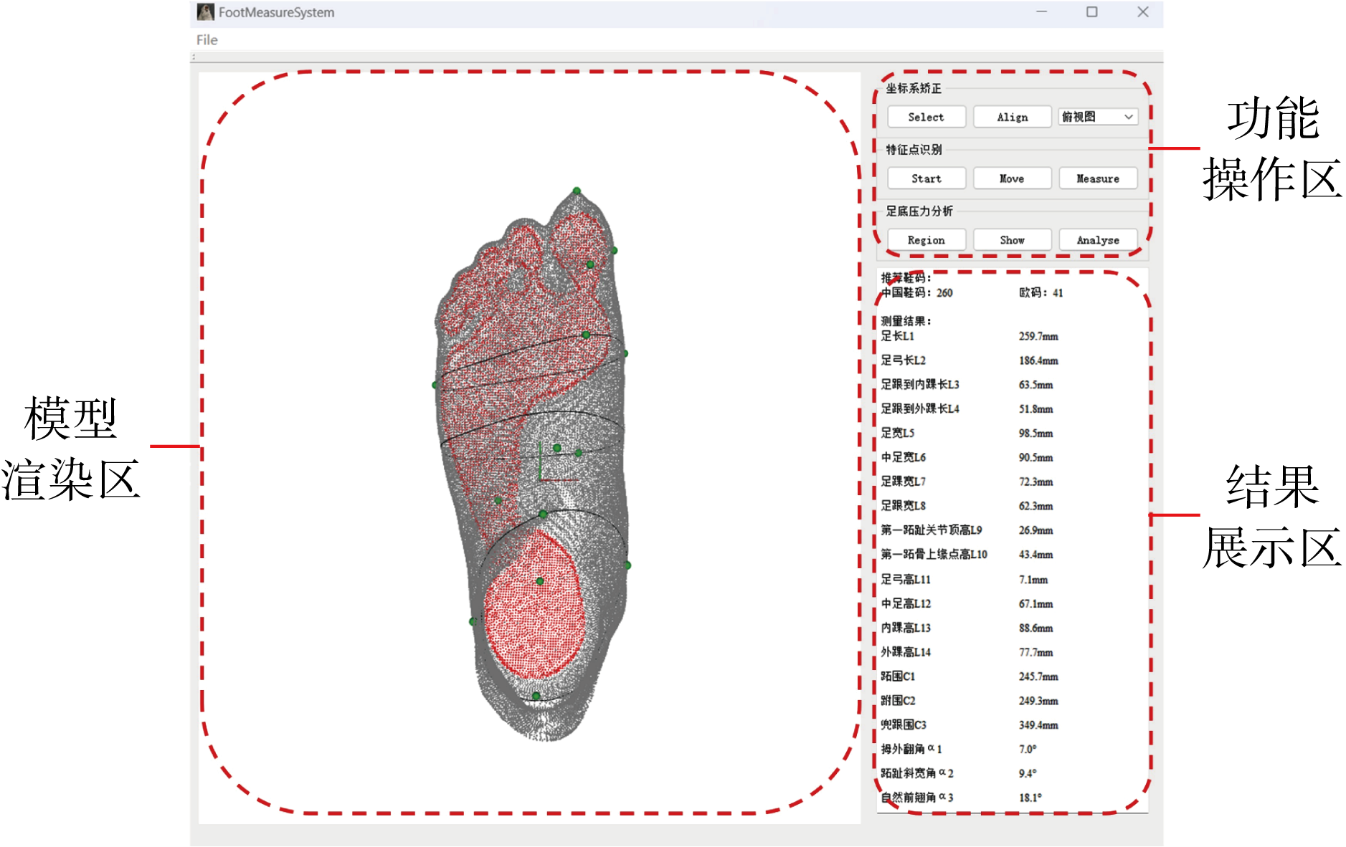1346x847 pixels.
Task: Click the Align button
Action: pos(1012,117)
